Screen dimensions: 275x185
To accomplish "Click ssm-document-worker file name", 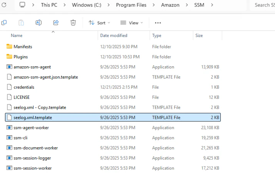I will [36, 148].
